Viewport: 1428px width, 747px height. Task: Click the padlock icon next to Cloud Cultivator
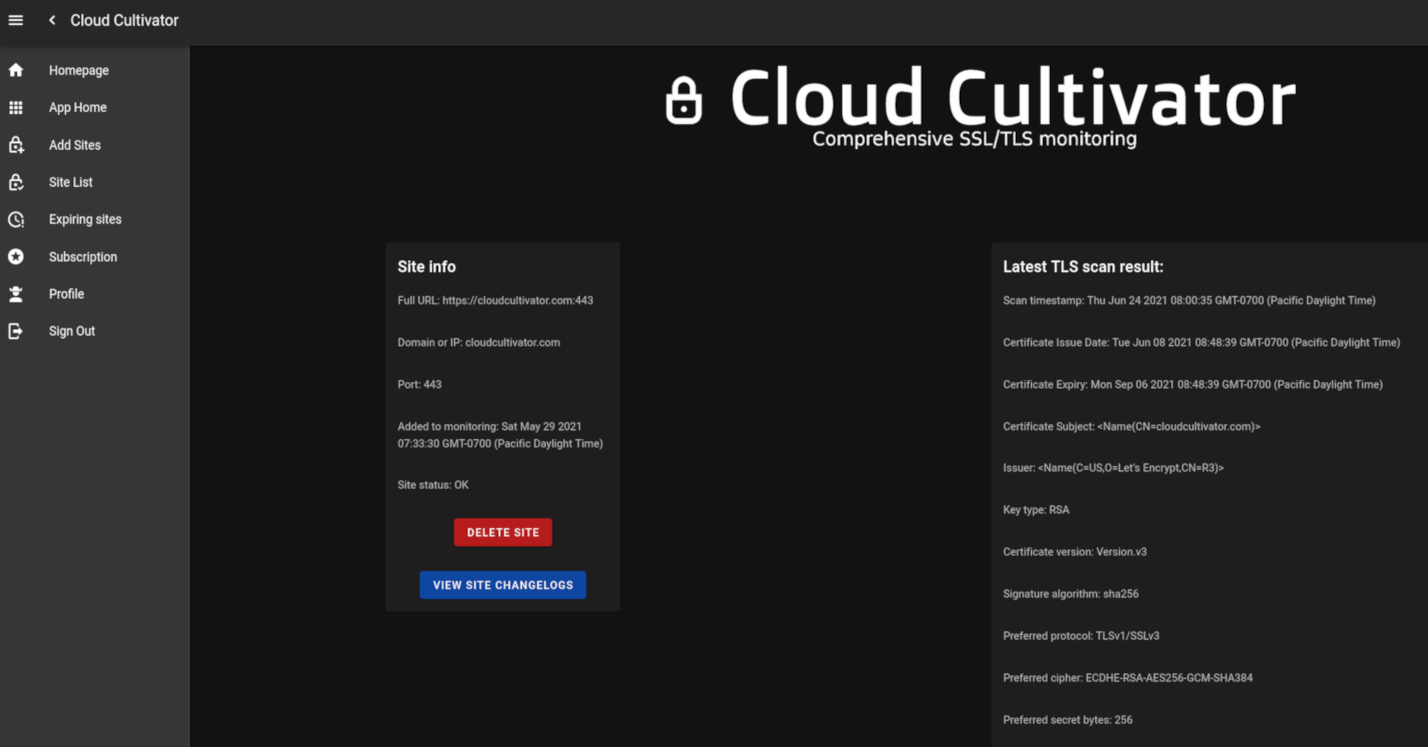[x=685, y=100]
